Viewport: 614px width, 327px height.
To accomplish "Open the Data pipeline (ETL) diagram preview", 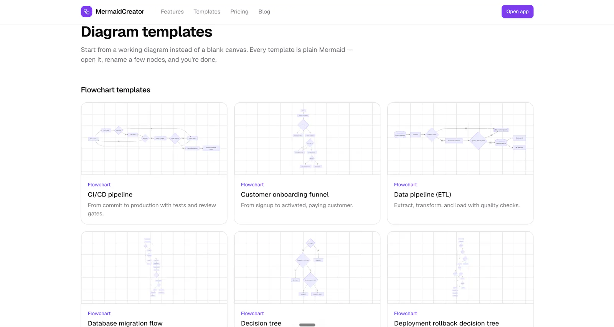I will [460, 139].
